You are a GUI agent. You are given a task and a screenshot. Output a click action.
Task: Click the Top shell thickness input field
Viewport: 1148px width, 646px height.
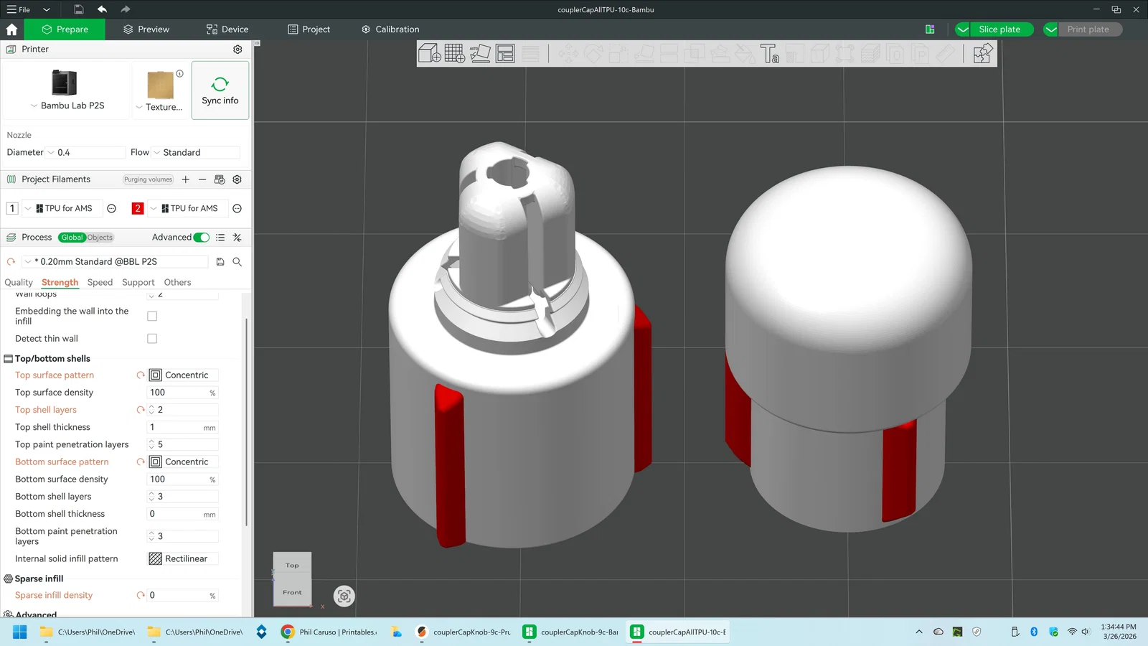click(x=182, y=428)
